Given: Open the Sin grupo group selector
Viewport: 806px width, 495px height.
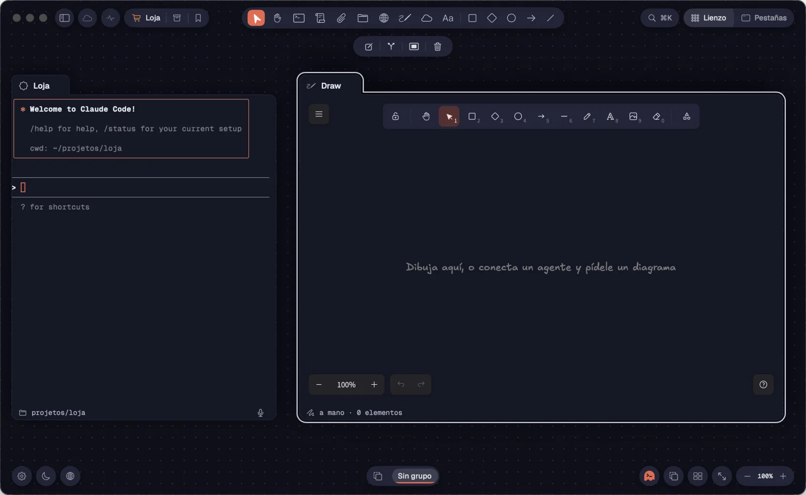Looking at the screenshot, I should pos(415,476).
